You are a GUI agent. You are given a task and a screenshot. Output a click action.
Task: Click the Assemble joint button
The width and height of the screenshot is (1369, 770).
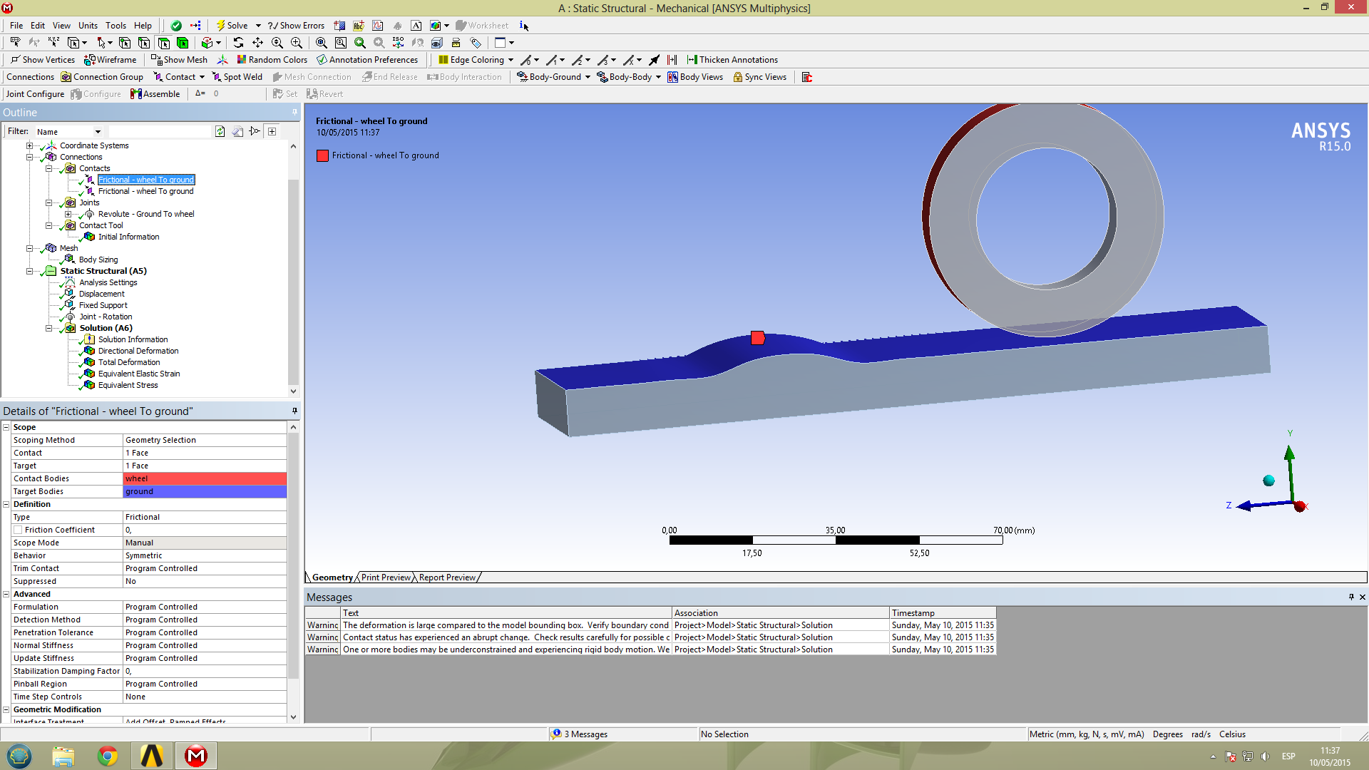click(155, 94)
